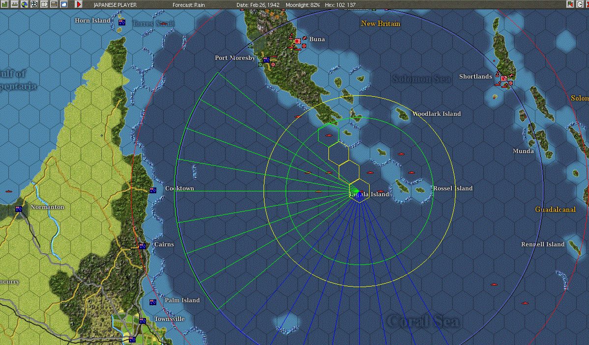Select the Japanese flag base at Shortlands
The height and width of the screenshot is (345, 589).
(x=504, y=79)
